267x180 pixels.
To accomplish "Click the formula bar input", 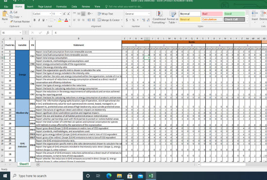I will pos(159,33).
